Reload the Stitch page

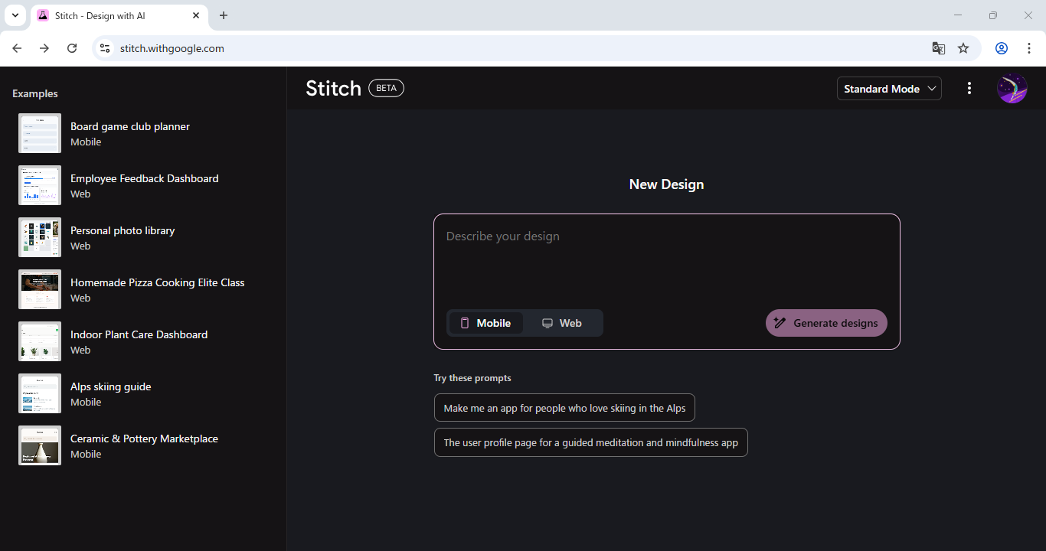pos(72,48)
